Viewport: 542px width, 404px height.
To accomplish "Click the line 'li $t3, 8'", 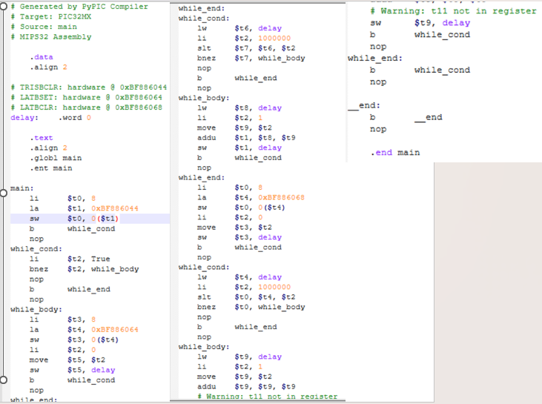I will point(62,319).
